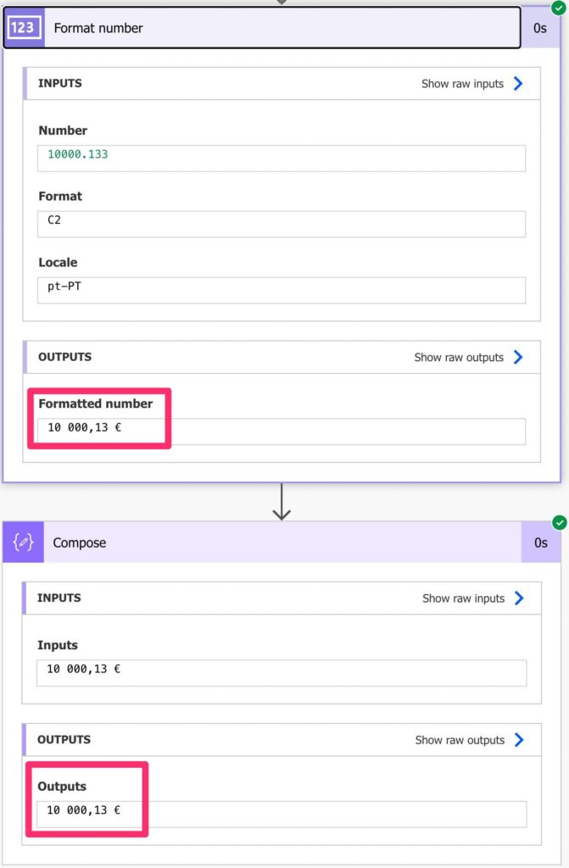
Task: Click the Compose braces action icon
Action: pos(21,542)
